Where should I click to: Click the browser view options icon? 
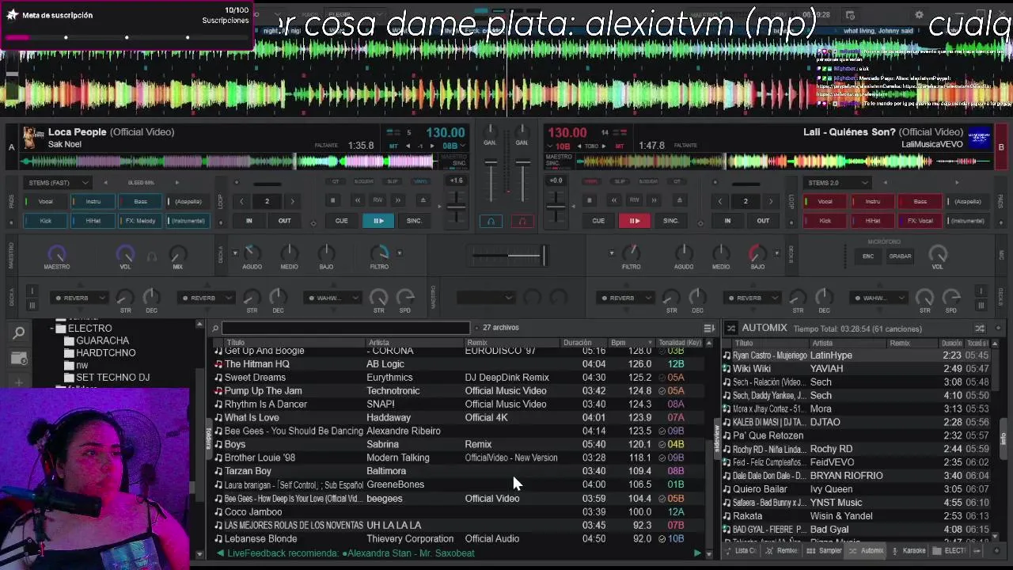point(709,328)
